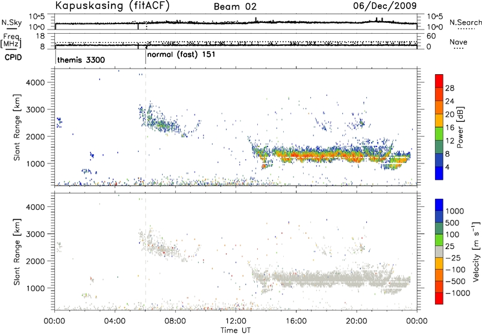Image resolution: width=482 pixels, height=334 pixels.
Task: Click the 'Time UT' x-axis label
Action: (236, 330)
